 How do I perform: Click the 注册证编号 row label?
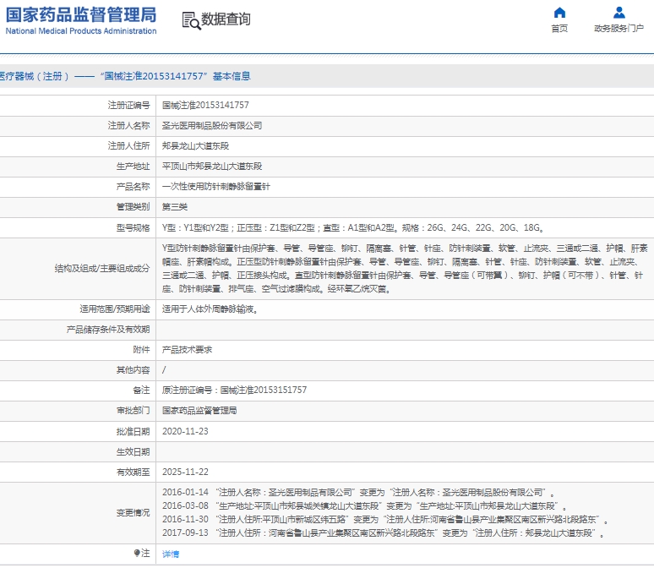(x=129, y=105)
